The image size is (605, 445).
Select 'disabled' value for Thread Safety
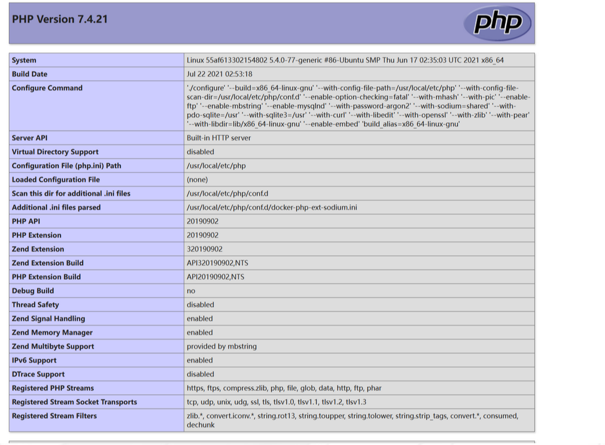[200, 305]
